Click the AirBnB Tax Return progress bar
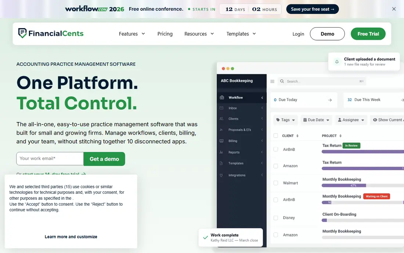The width and height of the screenshot is (404, 253). click(x=363, y=152)
